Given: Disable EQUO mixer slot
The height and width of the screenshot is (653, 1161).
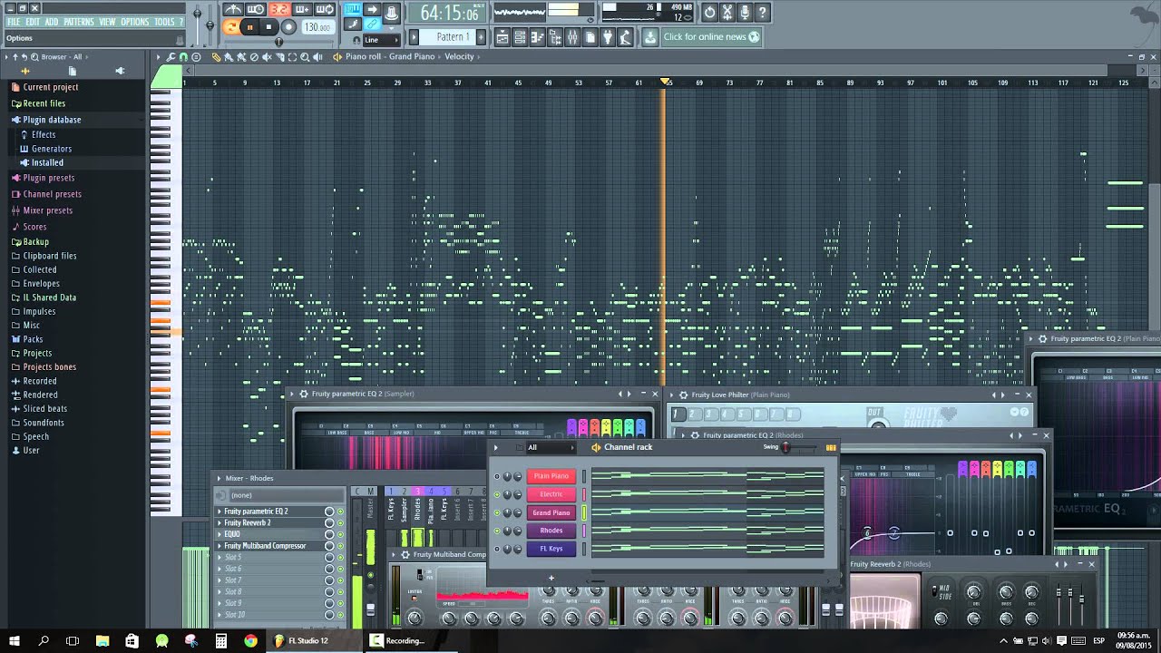Looking at the screenshot, I should tap(340, 534).
